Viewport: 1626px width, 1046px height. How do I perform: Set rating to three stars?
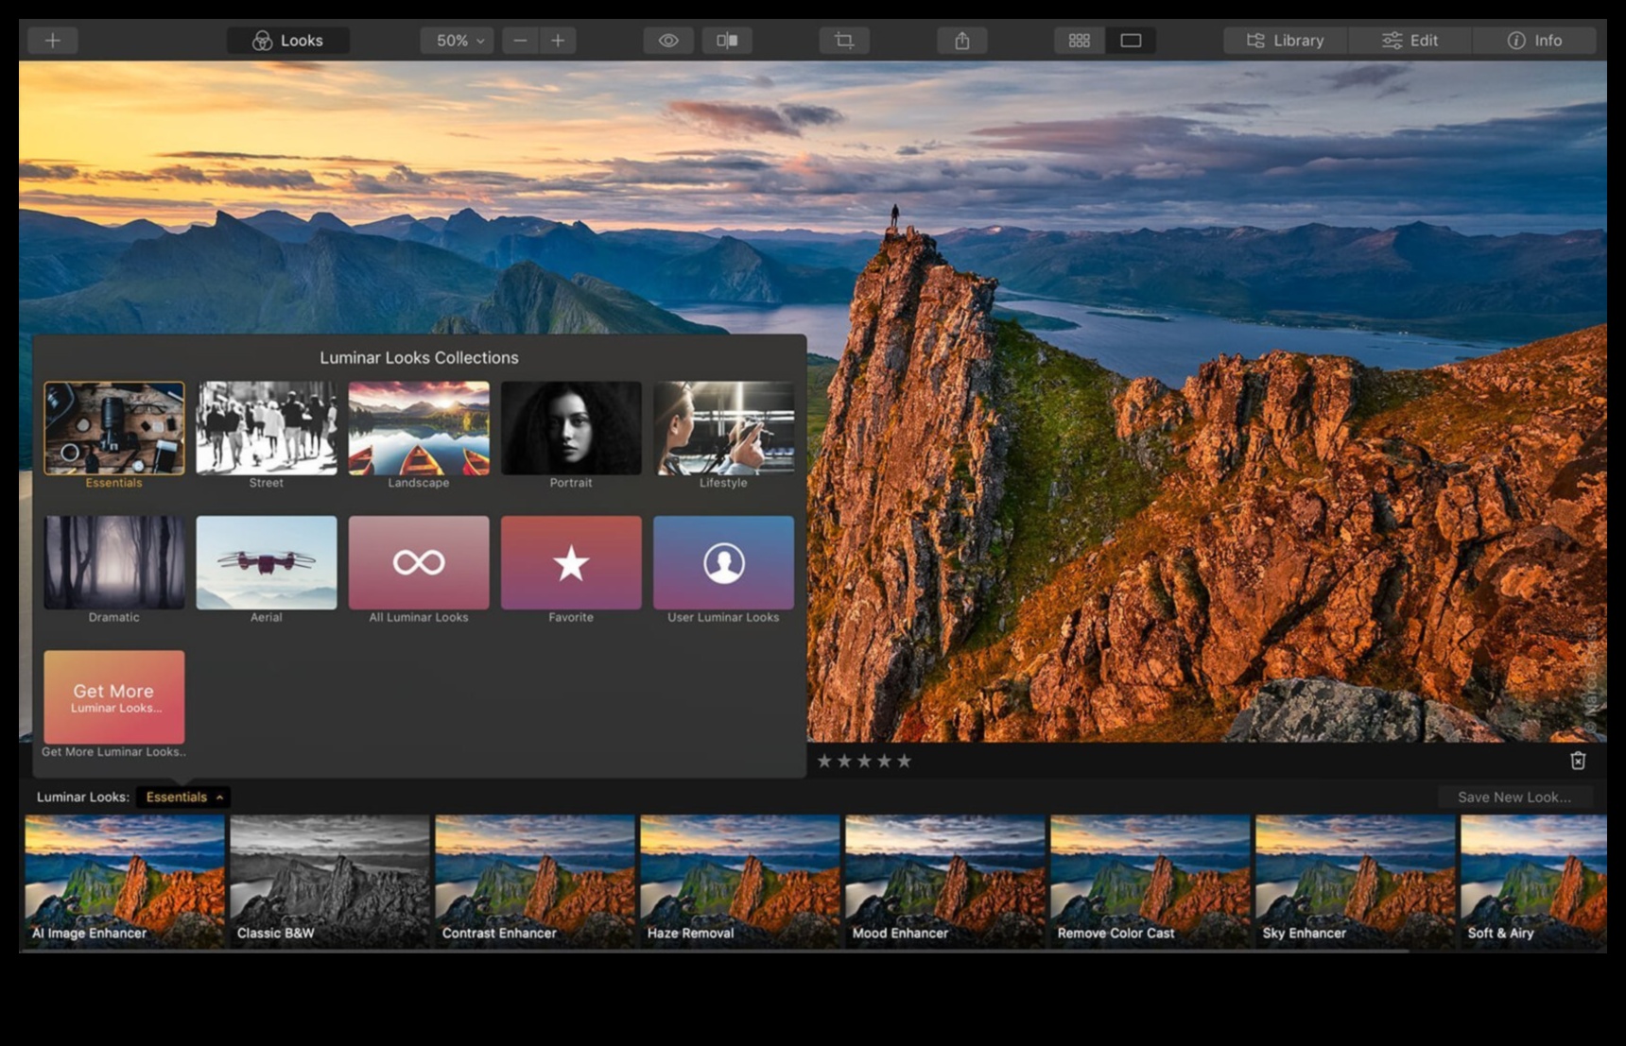(864, 761)
